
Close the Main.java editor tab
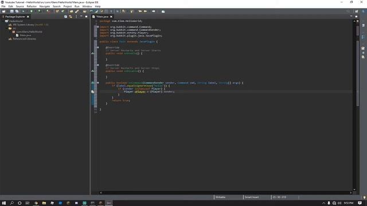coord(111,17)
